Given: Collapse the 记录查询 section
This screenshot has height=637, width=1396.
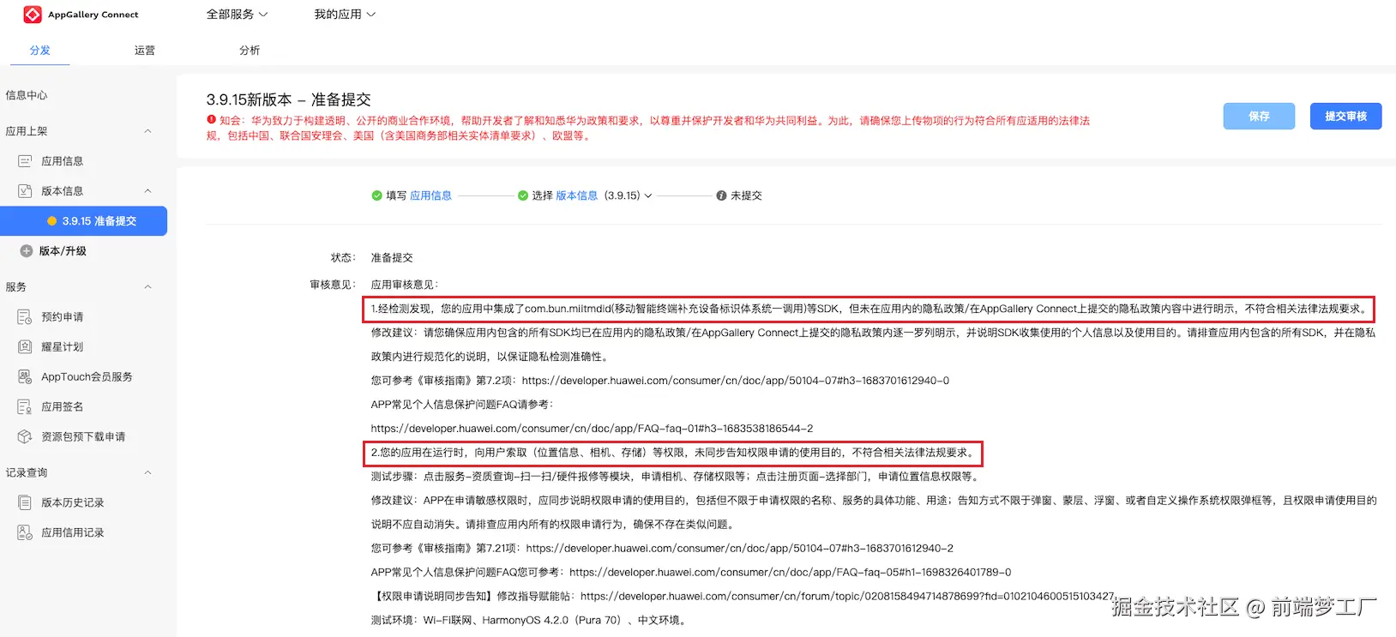Looking at the screenshot, I should (x=147, y=473).
